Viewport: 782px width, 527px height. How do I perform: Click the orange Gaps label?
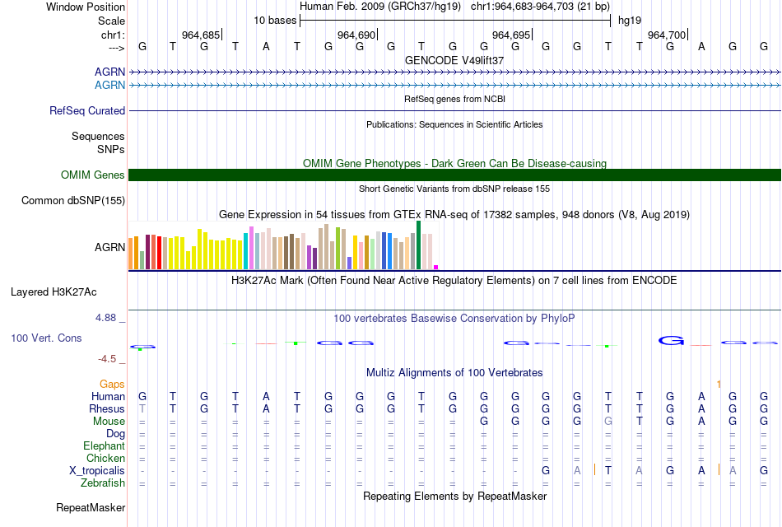(112, 384)
